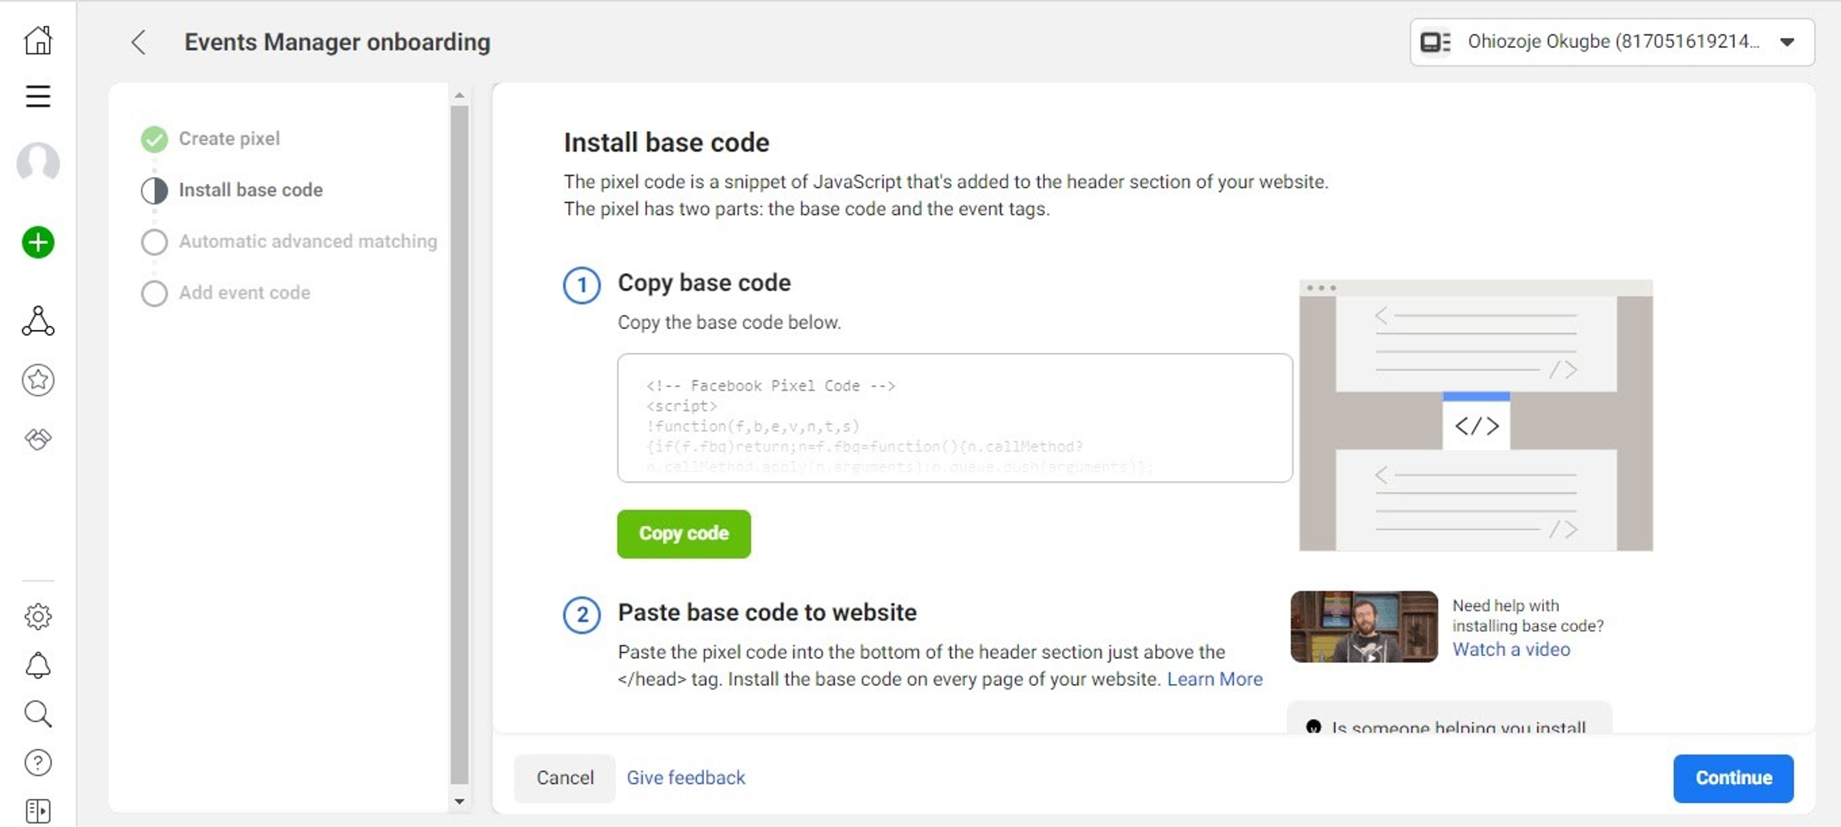Select the Create pixel completed checkmark
Screen dimensions: 1841x827
[154, 139]
